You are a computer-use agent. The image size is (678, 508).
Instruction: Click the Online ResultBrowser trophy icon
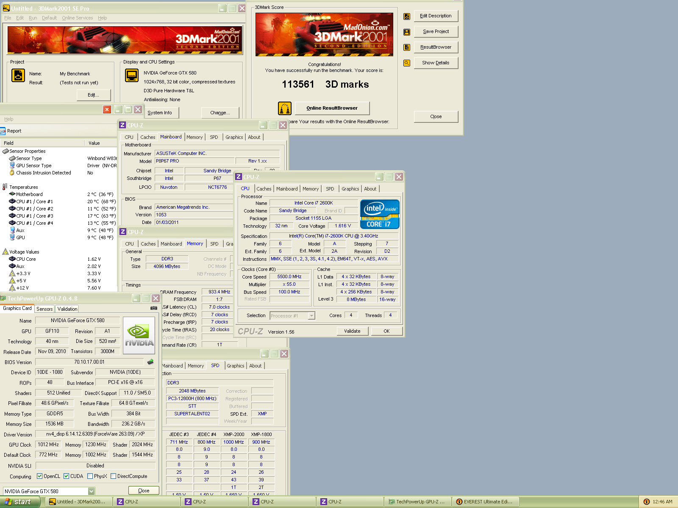click(285, 108)
